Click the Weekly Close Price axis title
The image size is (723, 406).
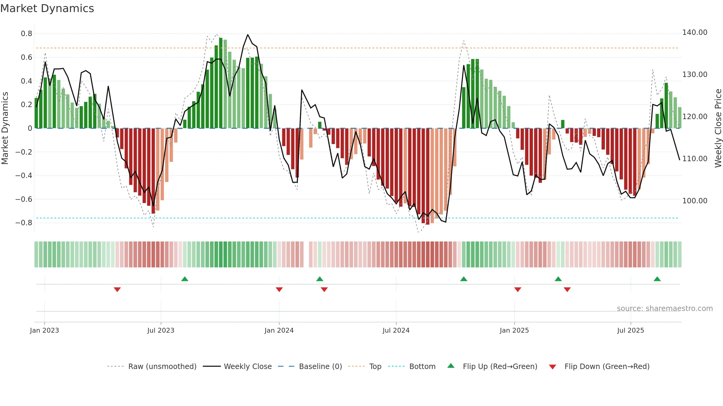click(x=718, y=128)
